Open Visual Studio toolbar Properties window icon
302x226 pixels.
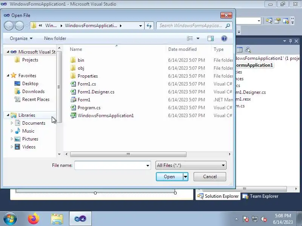(277, 21)
